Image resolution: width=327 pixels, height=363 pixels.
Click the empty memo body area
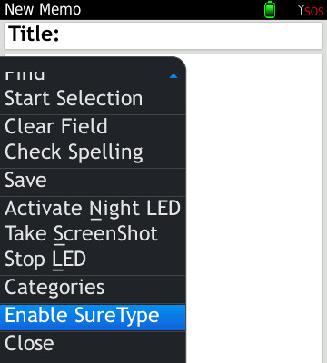[x=254, y=209]
